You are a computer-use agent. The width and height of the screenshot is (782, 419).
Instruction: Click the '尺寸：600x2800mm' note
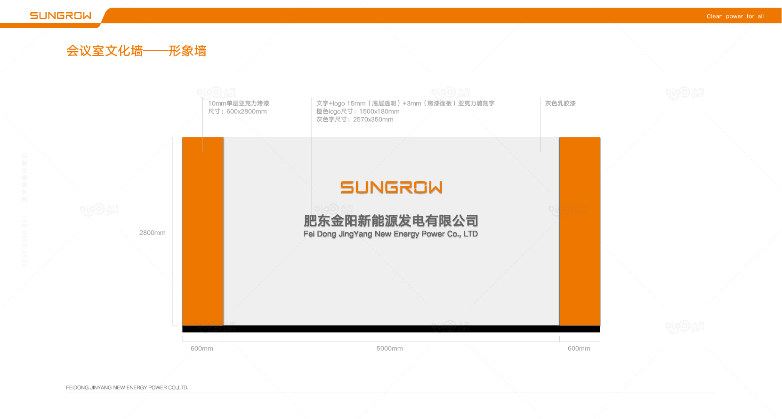coord(237,111)
